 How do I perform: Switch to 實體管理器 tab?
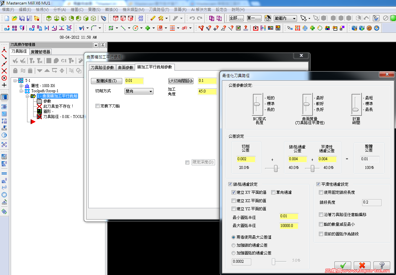[40, 52]
